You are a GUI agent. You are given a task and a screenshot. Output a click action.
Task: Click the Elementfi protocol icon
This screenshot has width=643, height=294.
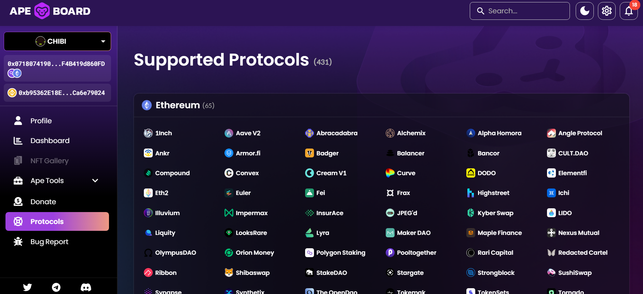551,173
